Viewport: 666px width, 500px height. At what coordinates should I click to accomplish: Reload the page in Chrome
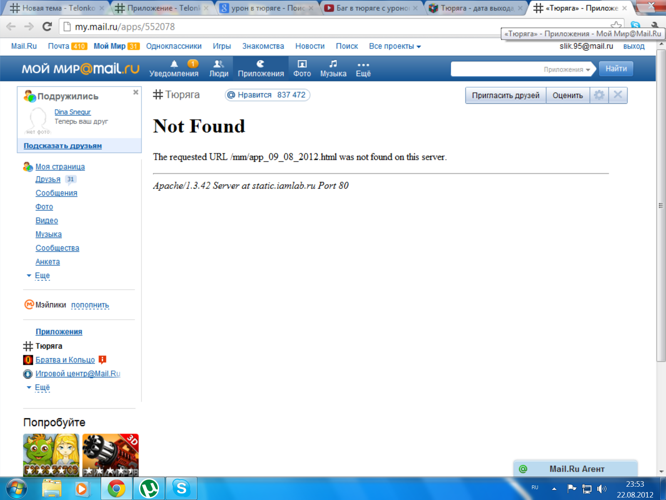(47, 27)
